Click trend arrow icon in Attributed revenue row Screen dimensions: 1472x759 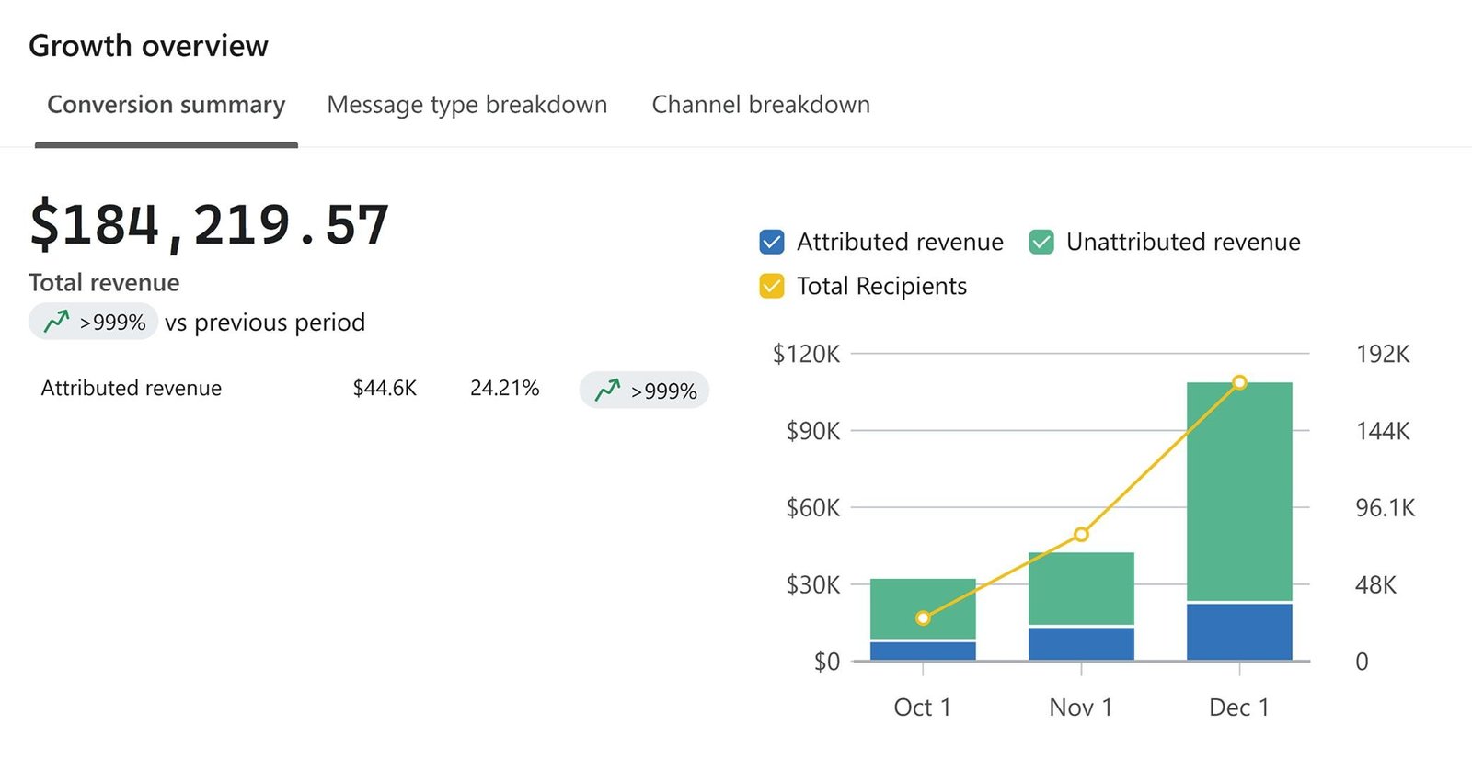tap(607, 391)
